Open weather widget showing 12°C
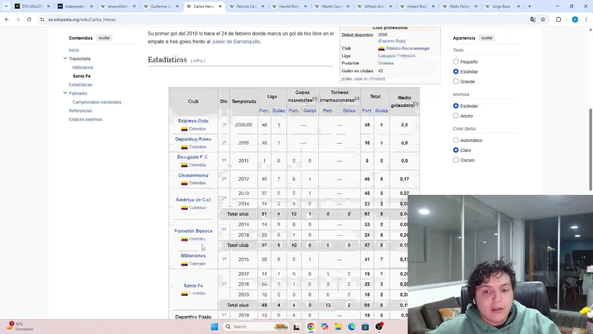593x334 pixels. [x=19, y=326]
